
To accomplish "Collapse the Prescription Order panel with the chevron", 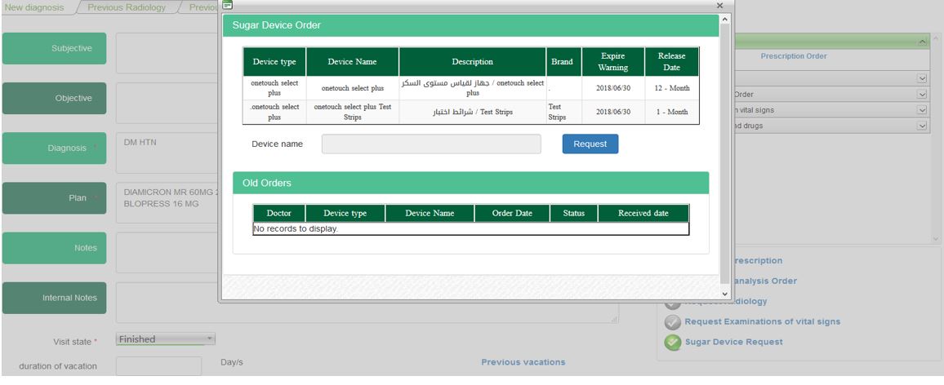I will coord(923,41).
